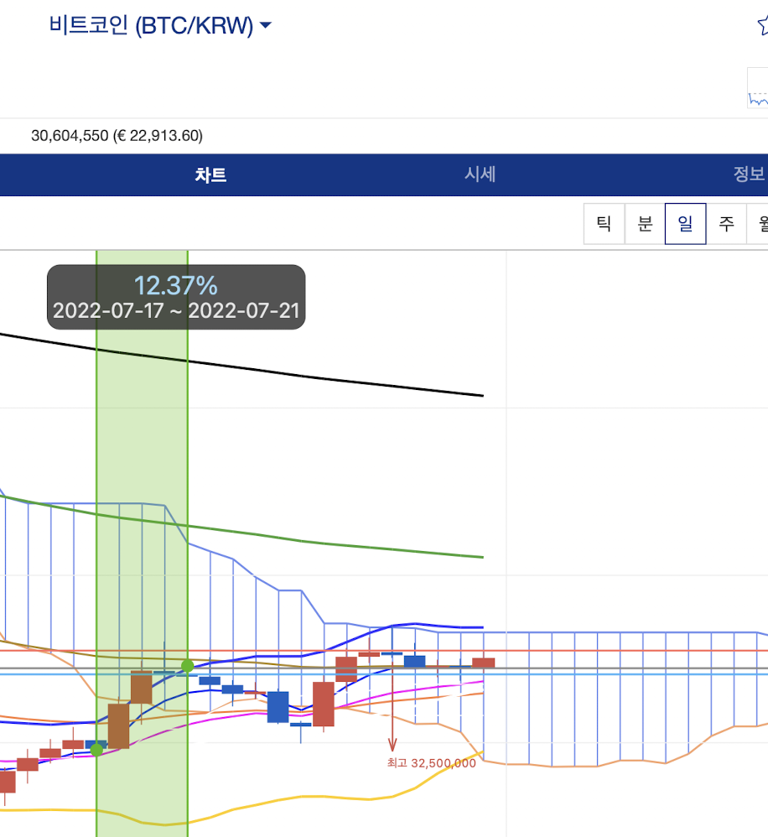Open the mini chart thumbnail
Image resolution: width=768 pixels, height=837 pixels.
(x=758, y=88)
